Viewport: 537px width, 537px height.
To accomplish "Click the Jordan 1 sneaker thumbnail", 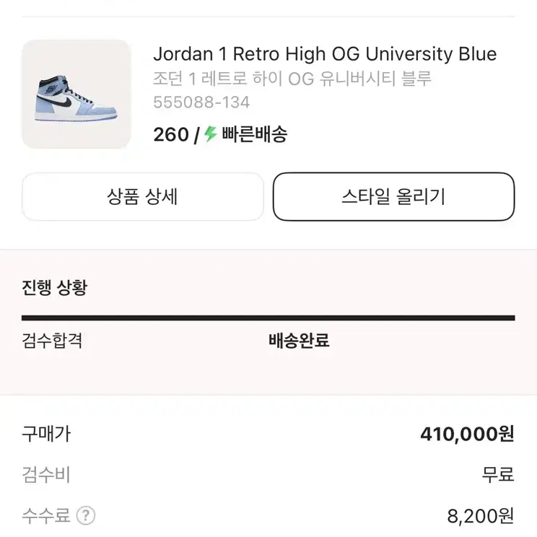I will (76, 94).
